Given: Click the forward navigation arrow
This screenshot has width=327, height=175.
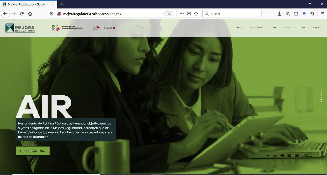Looking at the screenshot, I should pos(14,14).
